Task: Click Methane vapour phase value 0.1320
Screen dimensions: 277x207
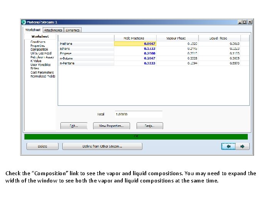Action: pos(177,44)
